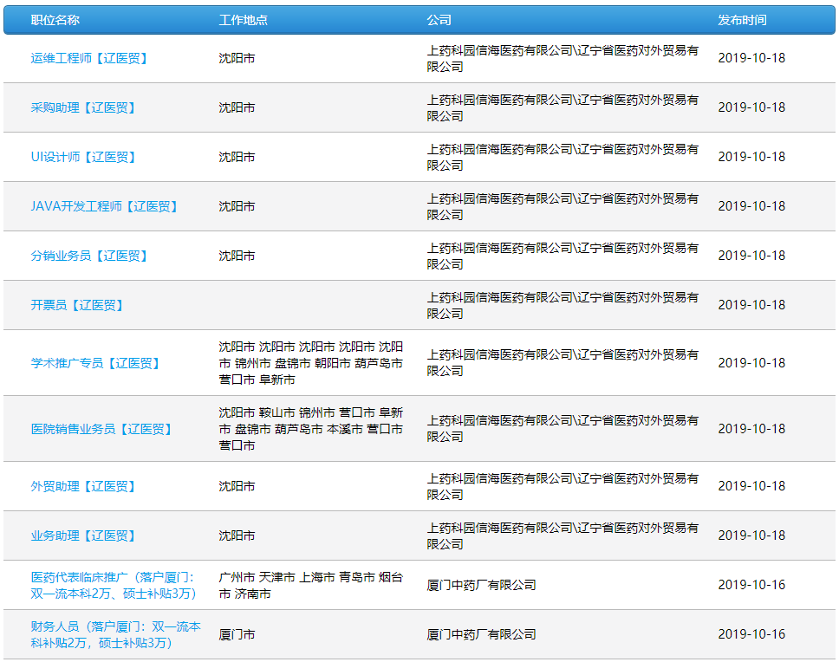This screenshot has width=839, height=662.
Task: Select 沈阳市 location in 业务助理 row
Action: tap(237, 535)
